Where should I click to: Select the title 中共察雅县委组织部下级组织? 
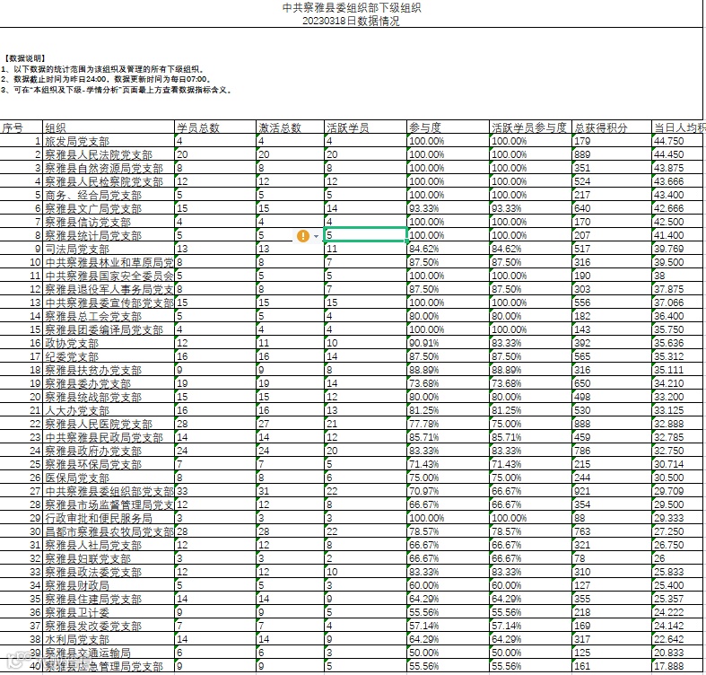[x=352, y=7]
